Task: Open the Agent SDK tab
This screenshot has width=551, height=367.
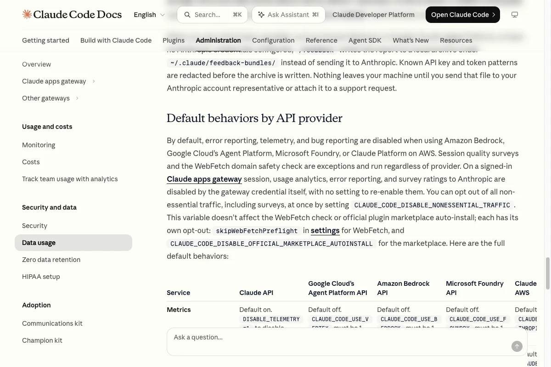Action: [x=365, y=40]
